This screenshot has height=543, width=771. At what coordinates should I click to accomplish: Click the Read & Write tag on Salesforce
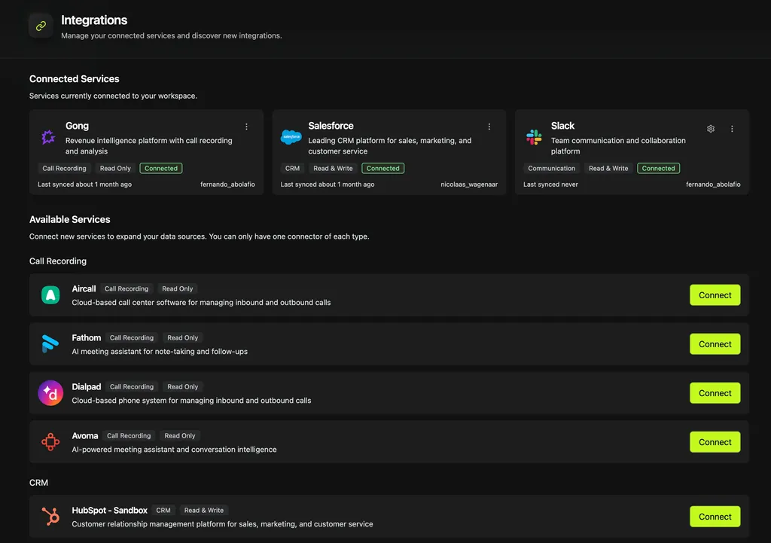[333, 169]
